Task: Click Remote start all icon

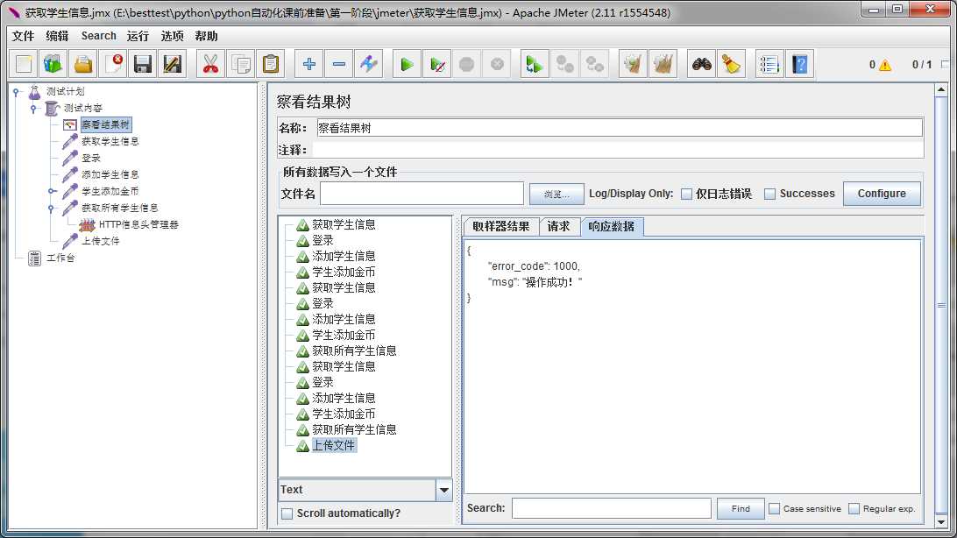Action: [x=534, y=64]
